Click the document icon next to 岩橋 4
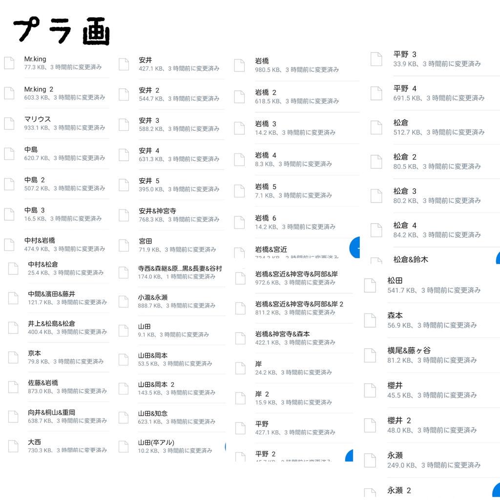The width and height of the screenshot is (500, 500). pos(239,160)
